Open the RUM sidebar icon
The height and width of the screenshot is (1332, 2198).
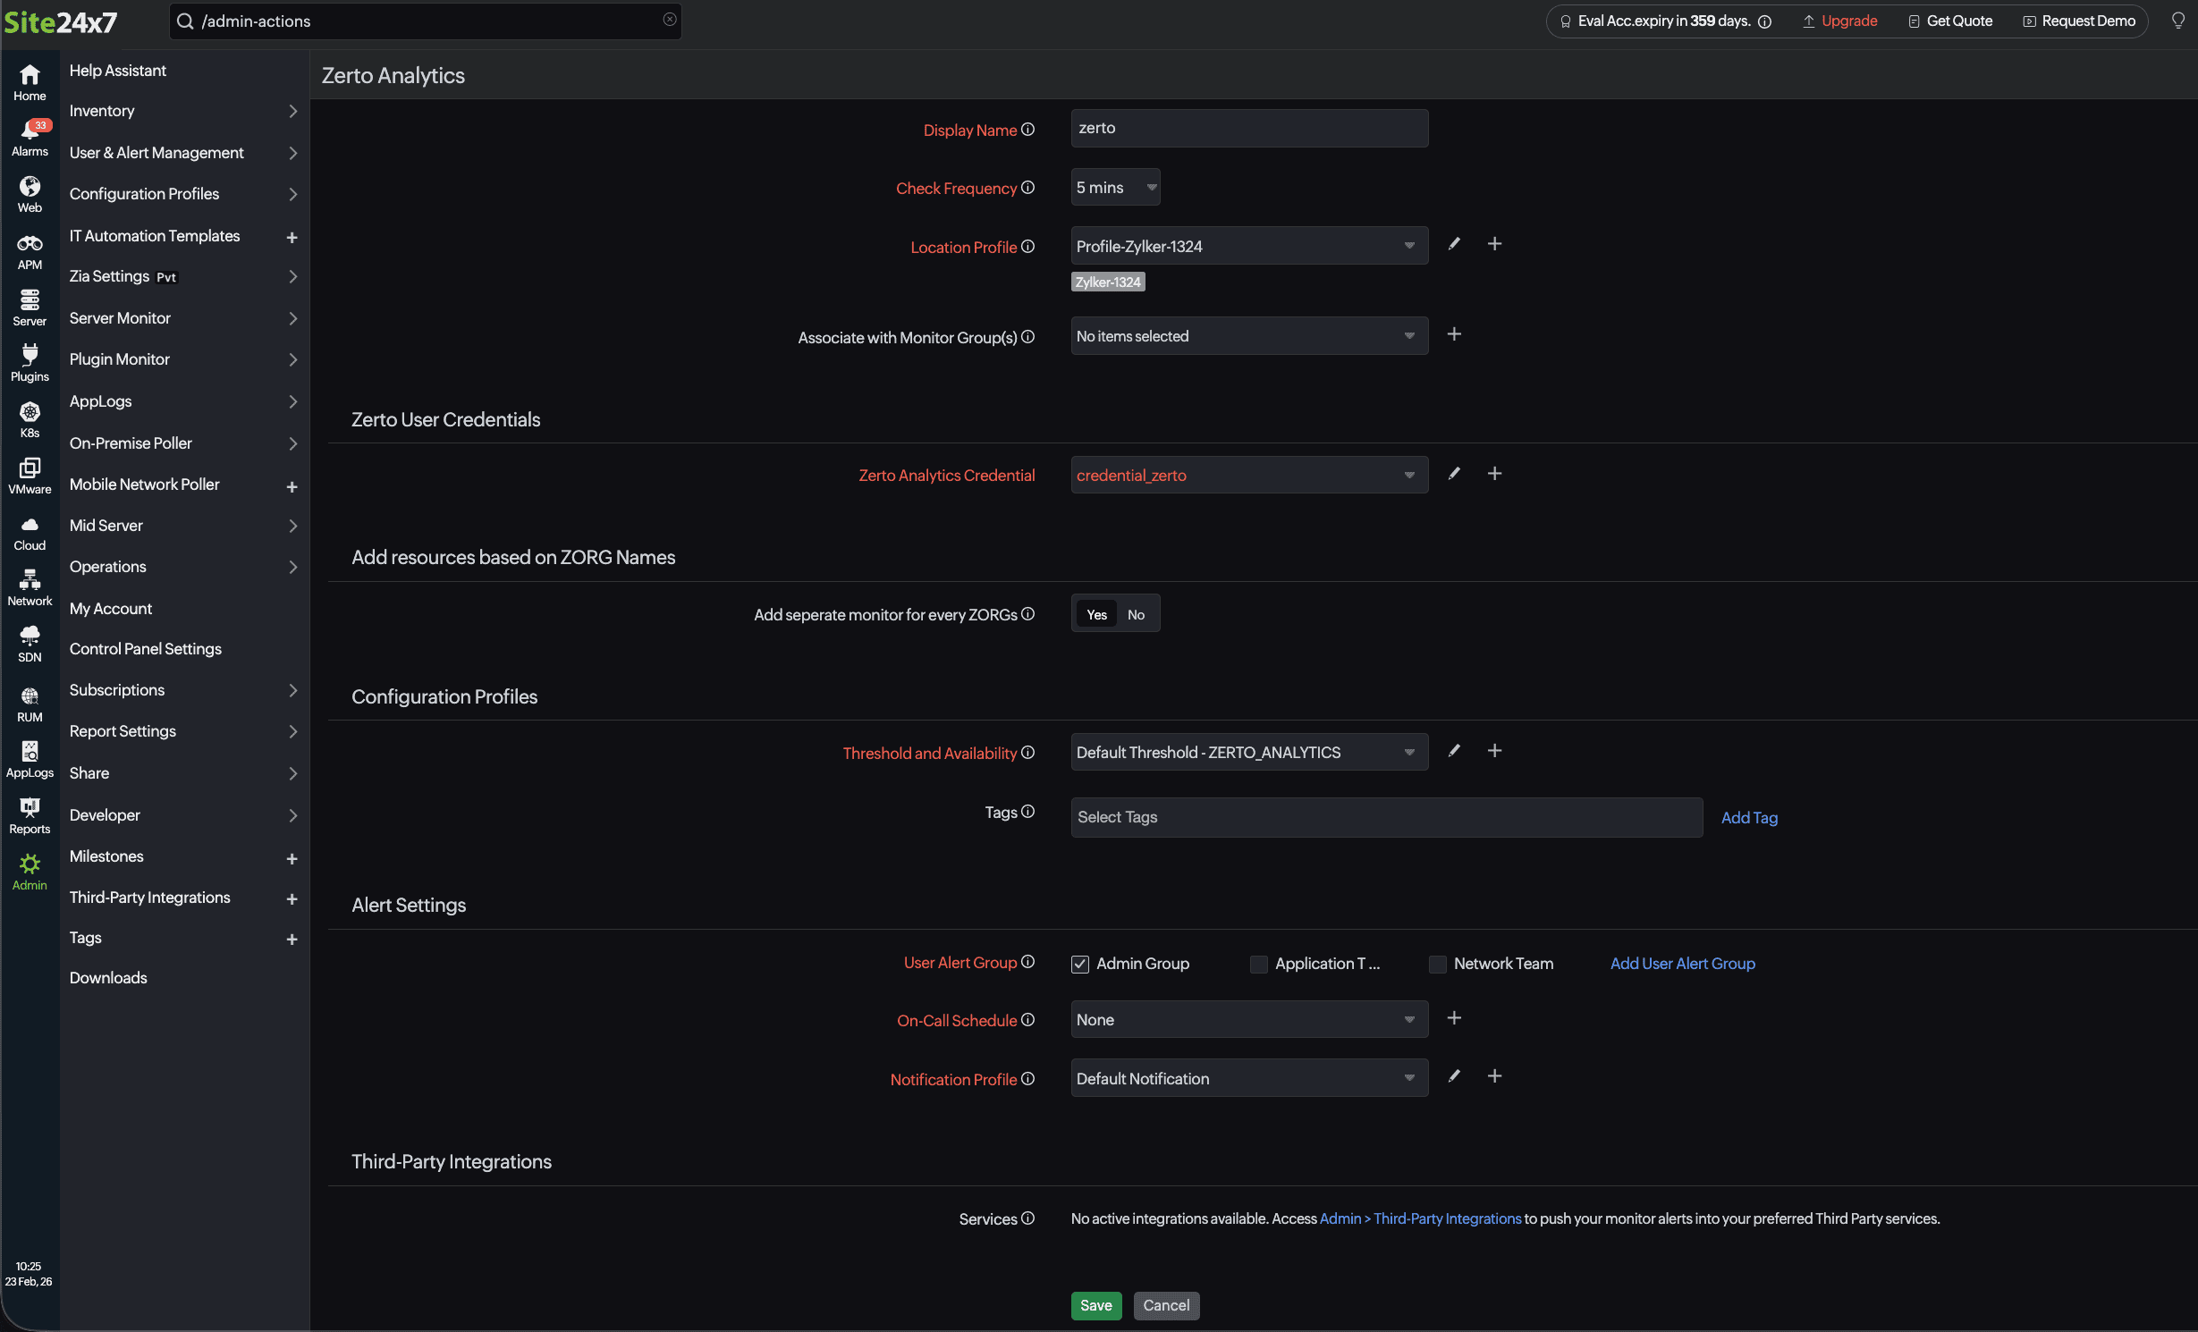(30, 703)
